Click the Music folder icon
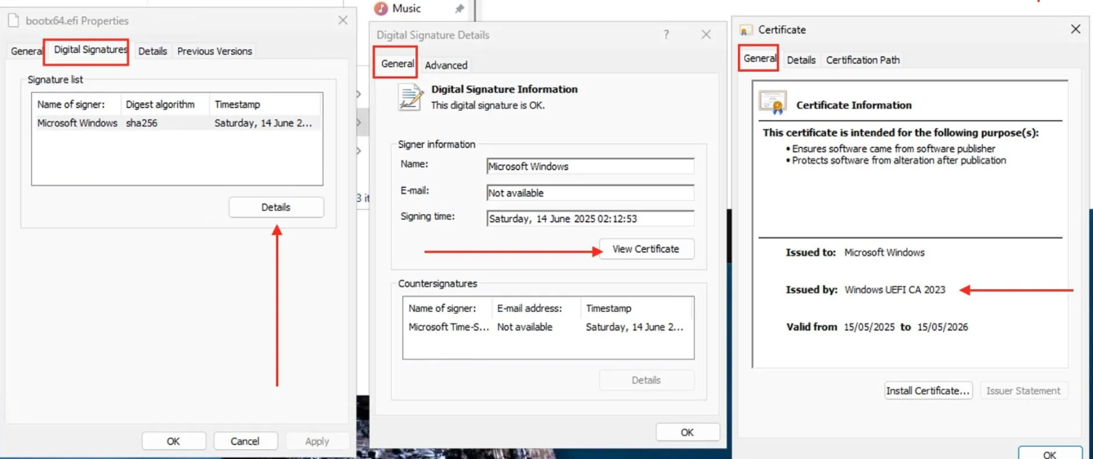This screenshot has width=1093, height=459. coord(381,8)
